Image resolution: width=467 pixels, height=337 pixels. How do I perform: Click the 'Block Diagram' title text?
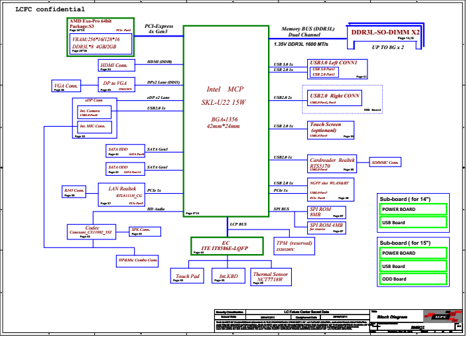point(392,317)
